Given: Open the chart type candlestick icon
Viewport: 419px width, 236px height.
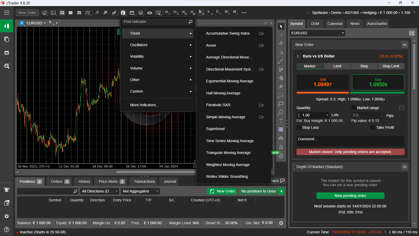Looking at the screenshot, I should point(114,13).
